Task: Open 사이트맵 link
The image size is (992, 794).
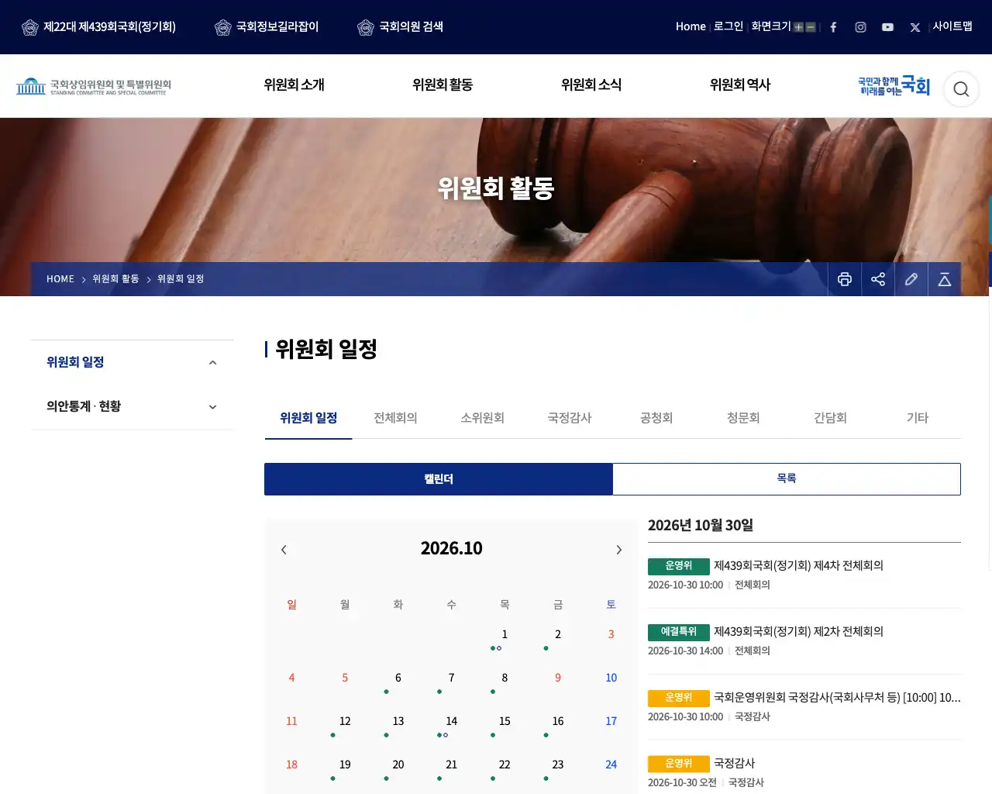Action: tap(952, 26)
